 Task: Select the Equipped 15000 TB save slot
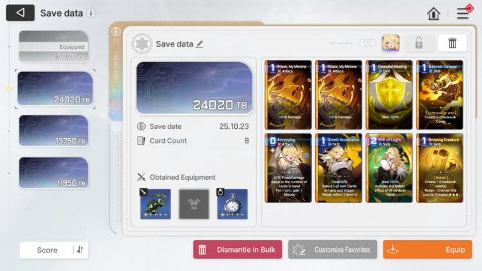click(x=54, y=47)
